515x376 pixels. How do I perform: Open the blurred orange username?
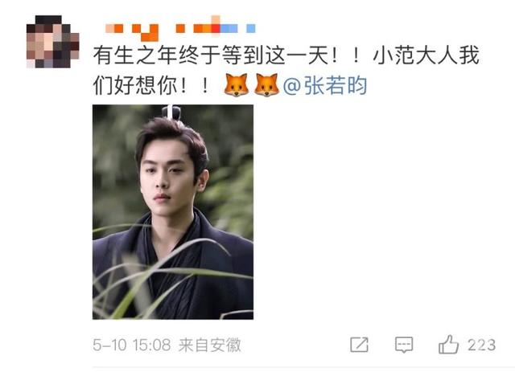(180, 28)
